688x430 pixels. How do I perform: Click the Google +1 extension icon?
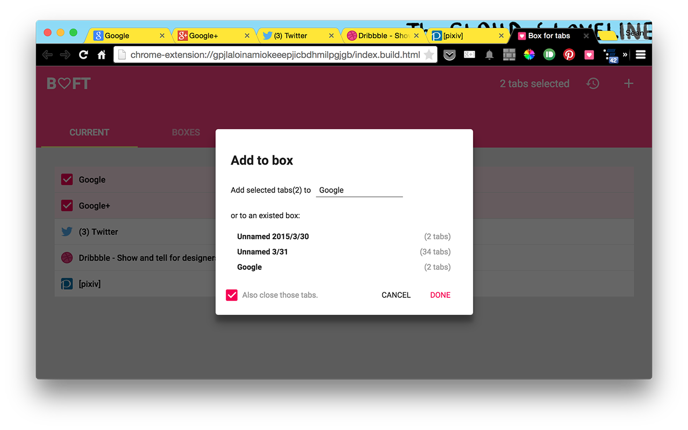pyautogui.click(x=469, y=55)
